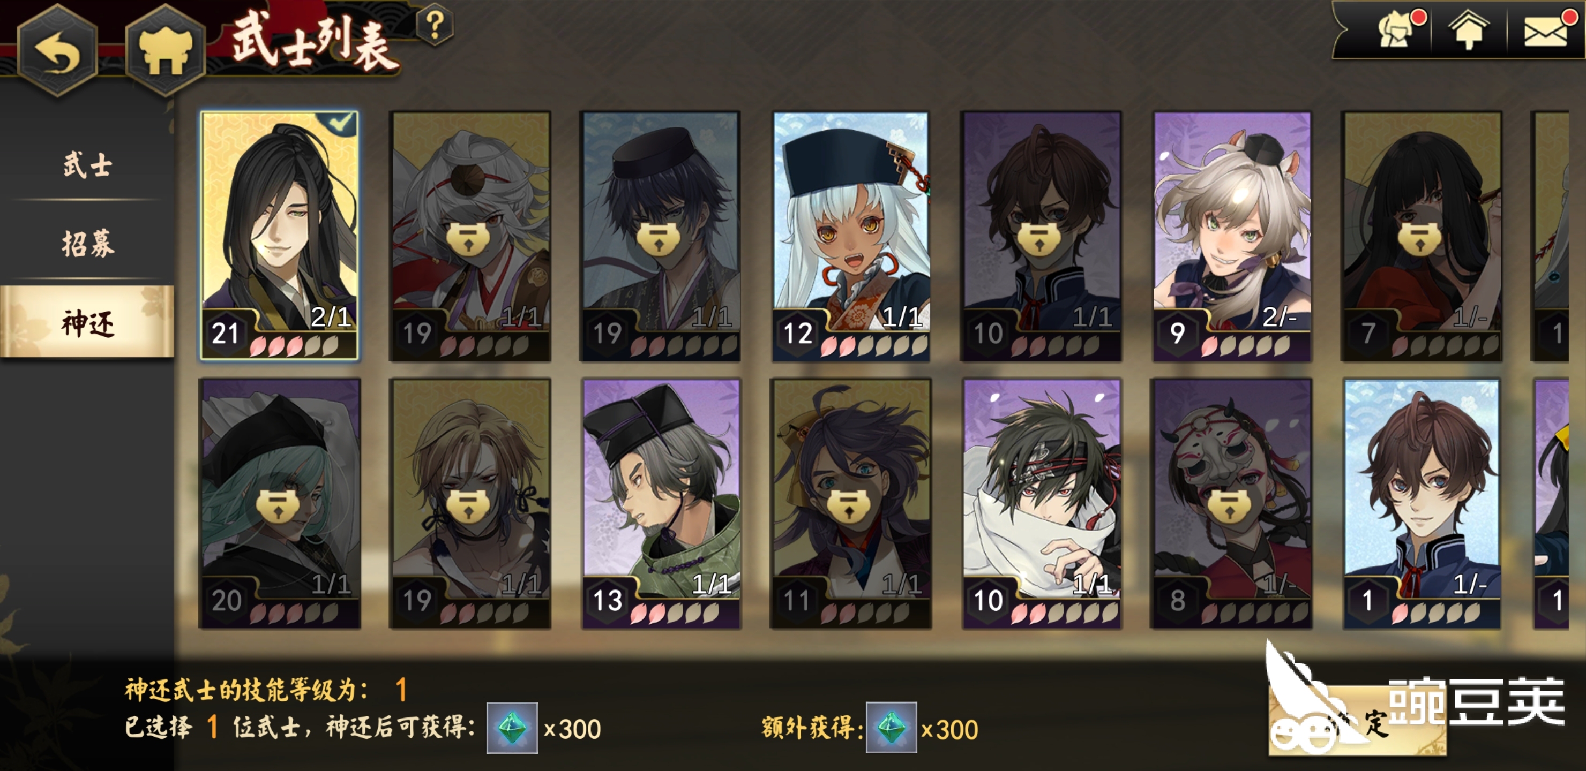Image resolution: width=1586 pixels, height=771 pixels.
Task: Switch to the 武士 tab
Action: pos(87,165)
